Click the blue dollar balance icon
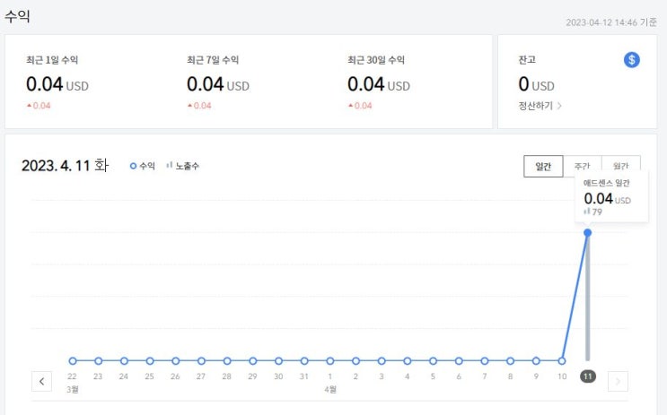Viewport: 667px width, 415px height. tap(632, 60)
